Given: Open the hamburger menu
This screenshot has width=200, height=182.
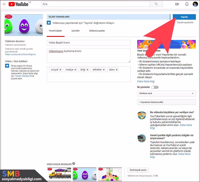Looking at the screenshot, I should pyautogui.click(x=4, y=4).
